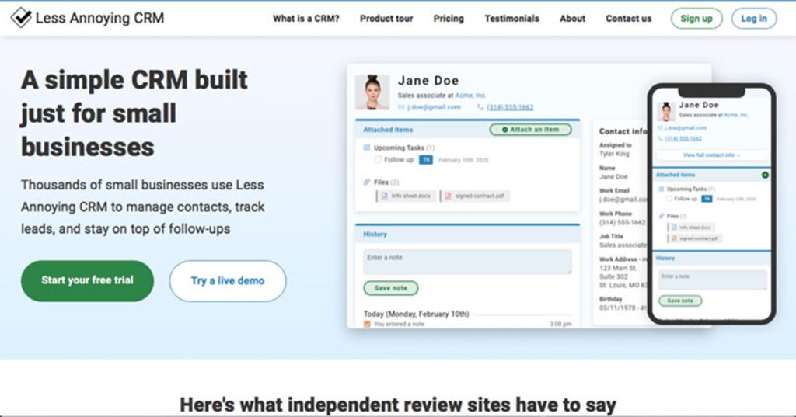This screenshot has width=796, height=417.
Task: View Testimonials
Action: (511, 19)
